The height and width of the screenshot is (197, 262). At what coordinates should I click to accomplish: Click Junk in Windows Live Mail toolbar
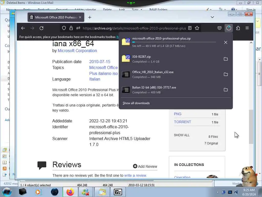(122, 9)
